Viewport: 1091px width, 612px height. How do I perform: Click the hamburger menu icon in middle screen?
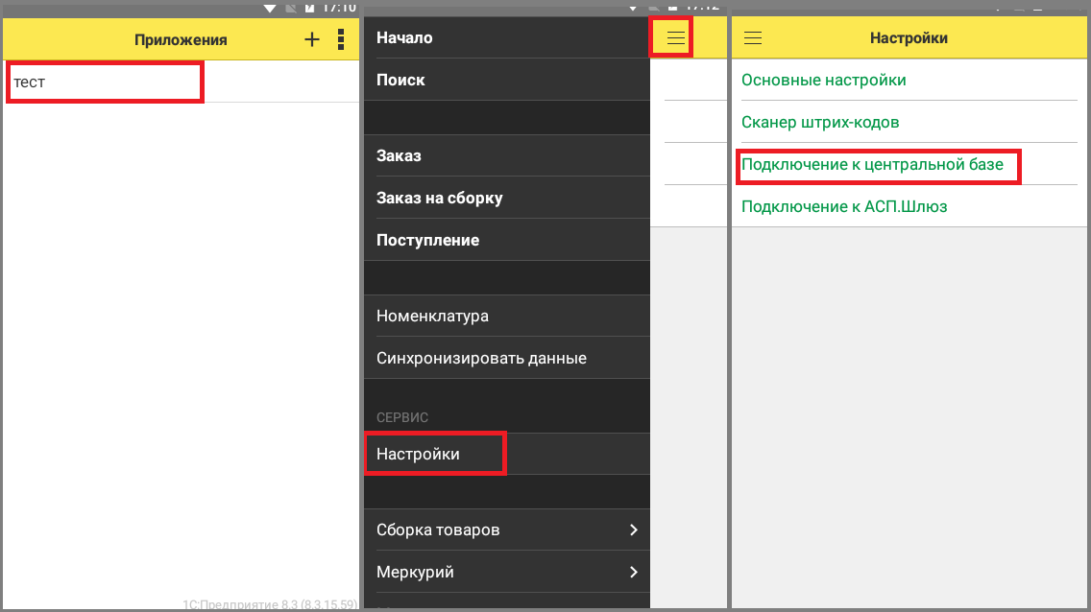(x=675, y=38)
